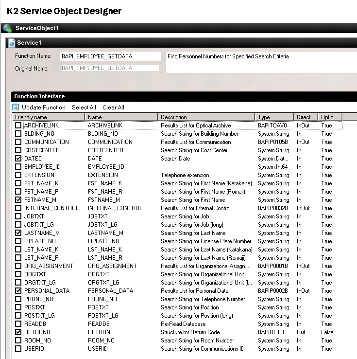The width and height of the screenshot is (357, 359).
Task: Check the READDB checkbox
Action: pos(18,324)
